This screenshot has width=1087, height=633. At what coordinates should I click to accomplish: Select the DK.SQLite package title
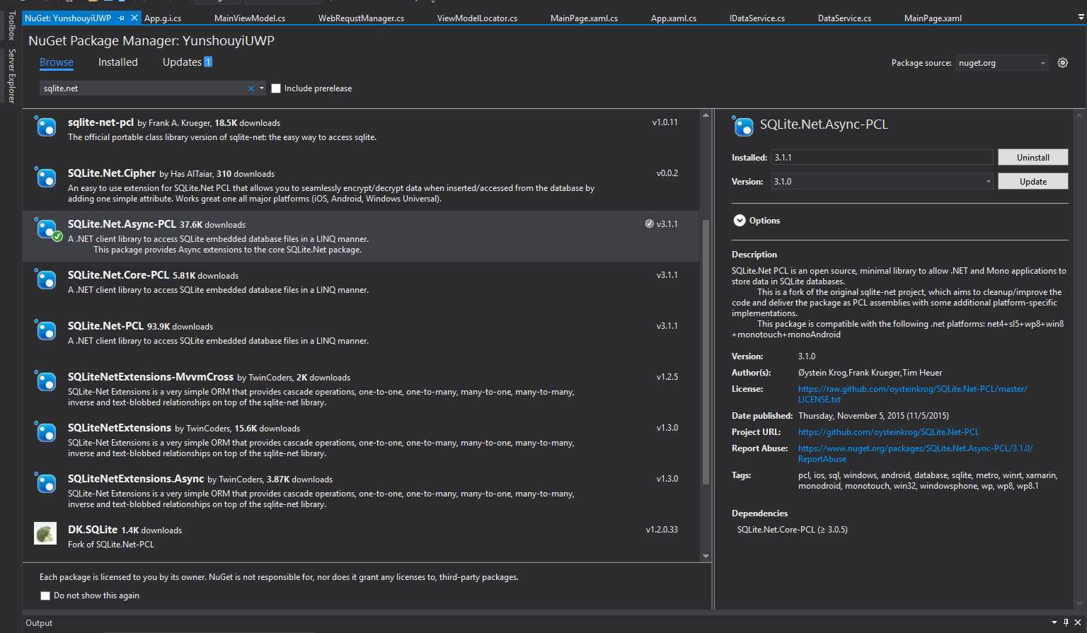[x=93, y=530]
